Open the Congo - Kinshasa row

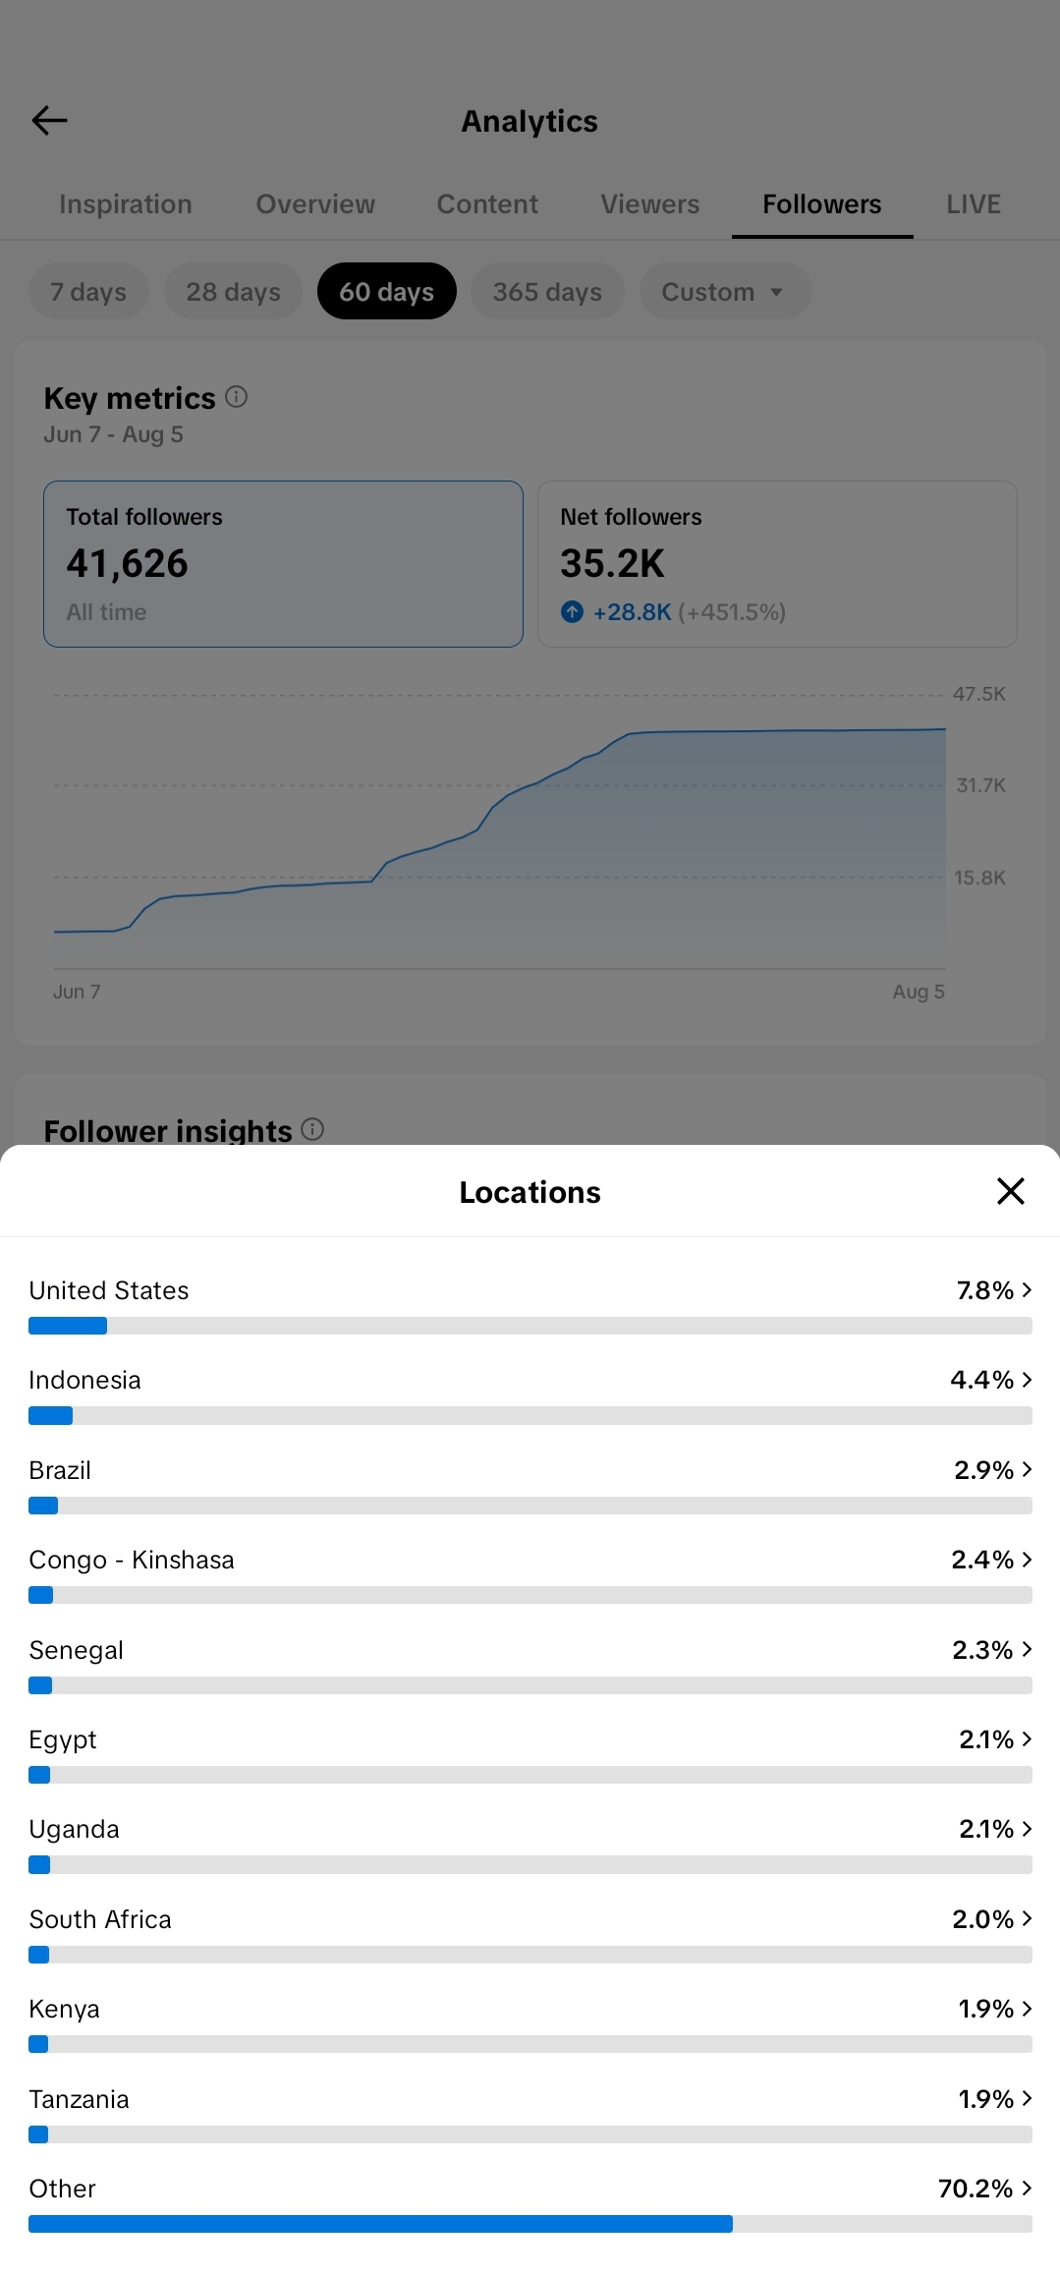530,1572
